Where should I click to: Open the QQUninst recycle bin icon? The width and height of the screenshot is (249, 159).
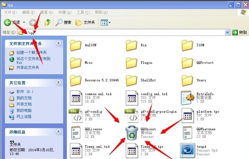point(132,133)
